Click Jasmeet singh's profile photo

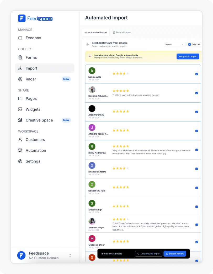click(92, 222)
